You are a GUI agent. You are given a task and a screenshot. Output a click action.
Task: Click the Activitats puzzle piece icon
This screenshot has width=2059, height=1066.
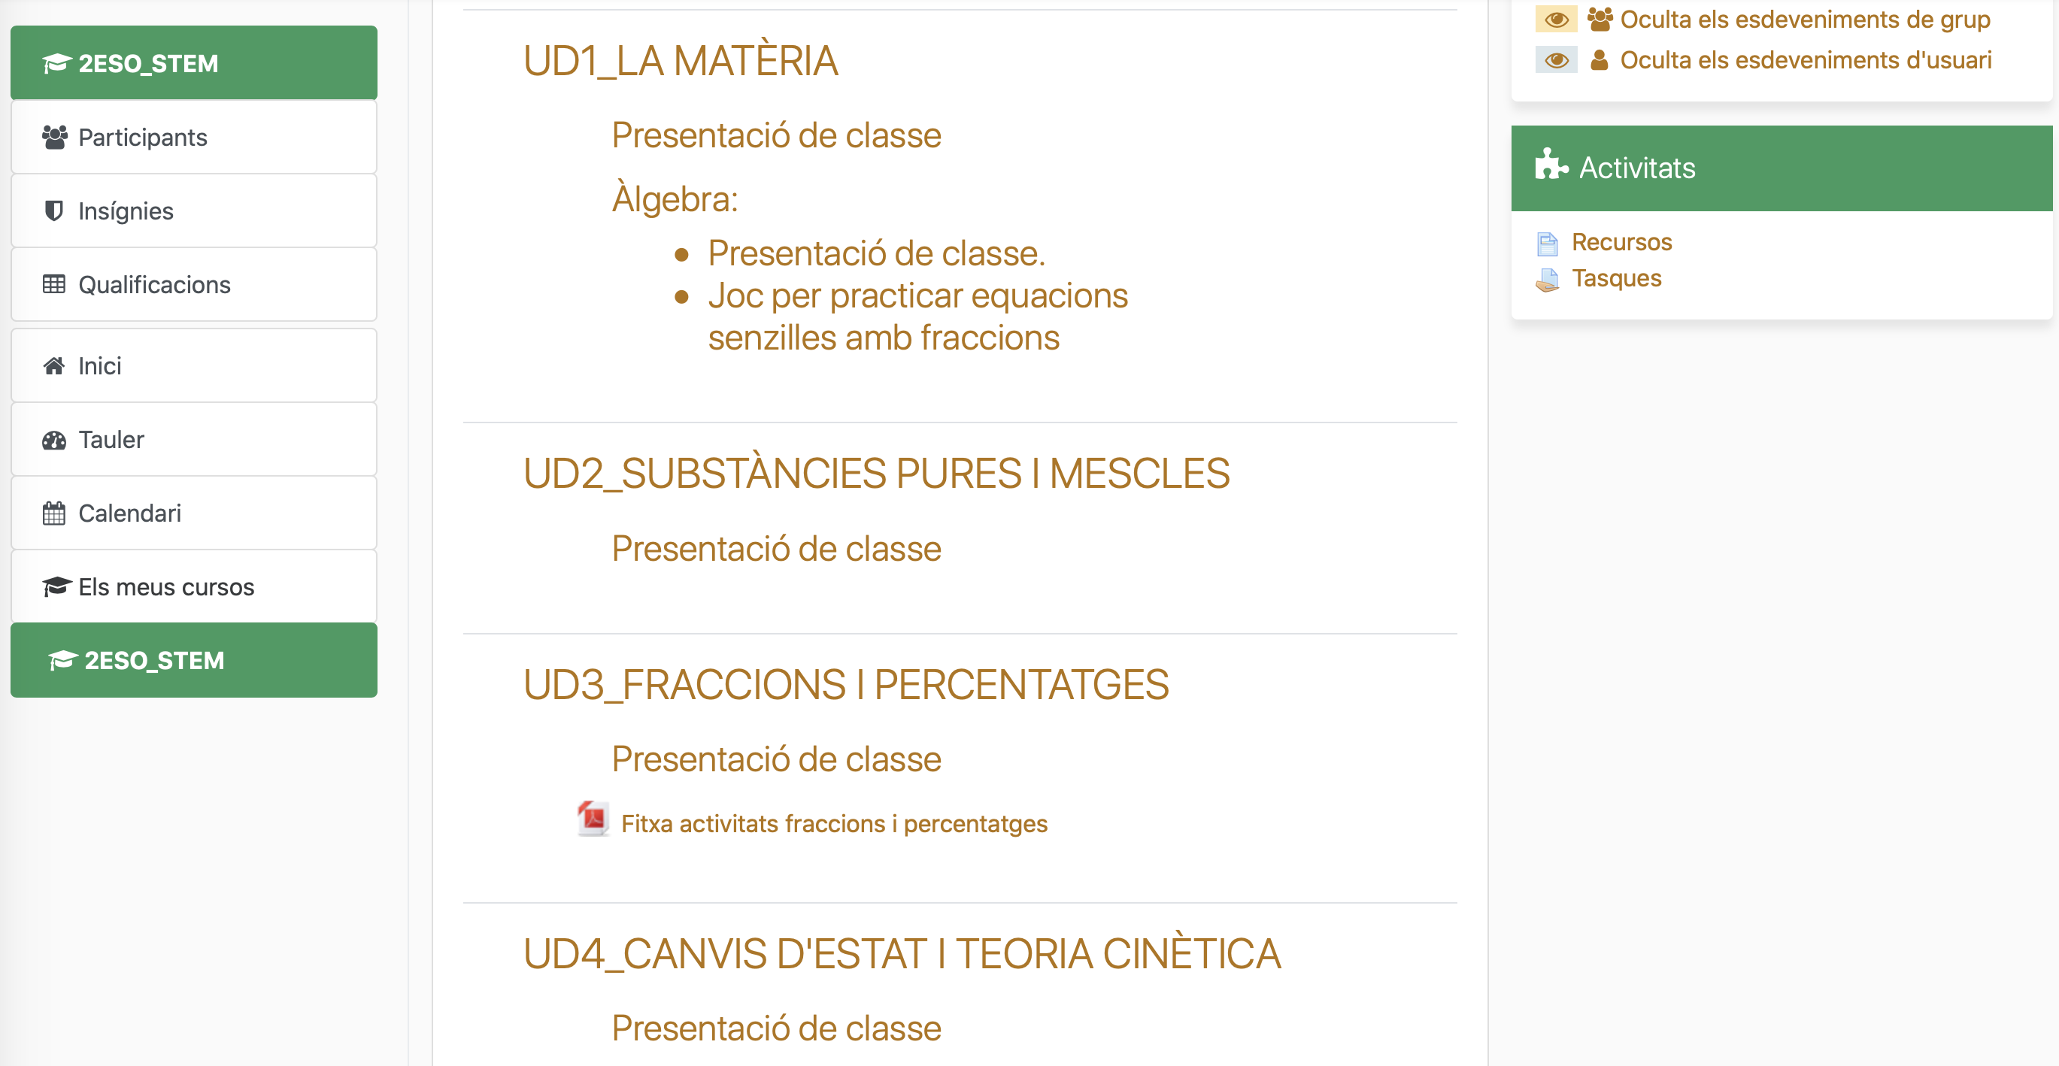coord(1551,165)
